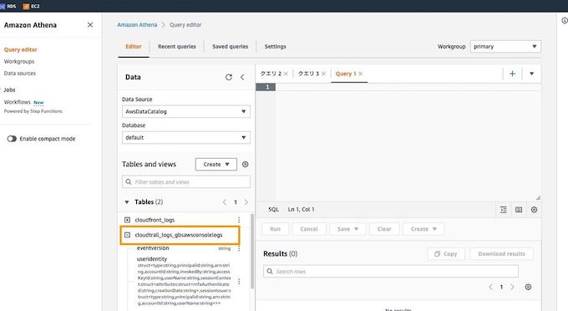Click the Download results button
The width and height of the screenshot is (568, 311).
(x=501, y=253)
